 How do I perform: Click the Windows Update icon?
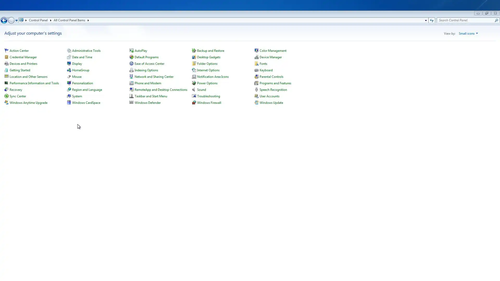[x=256, y=103]
